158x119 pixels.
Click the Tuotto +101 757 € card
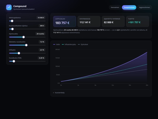click(x=138, y=21)
